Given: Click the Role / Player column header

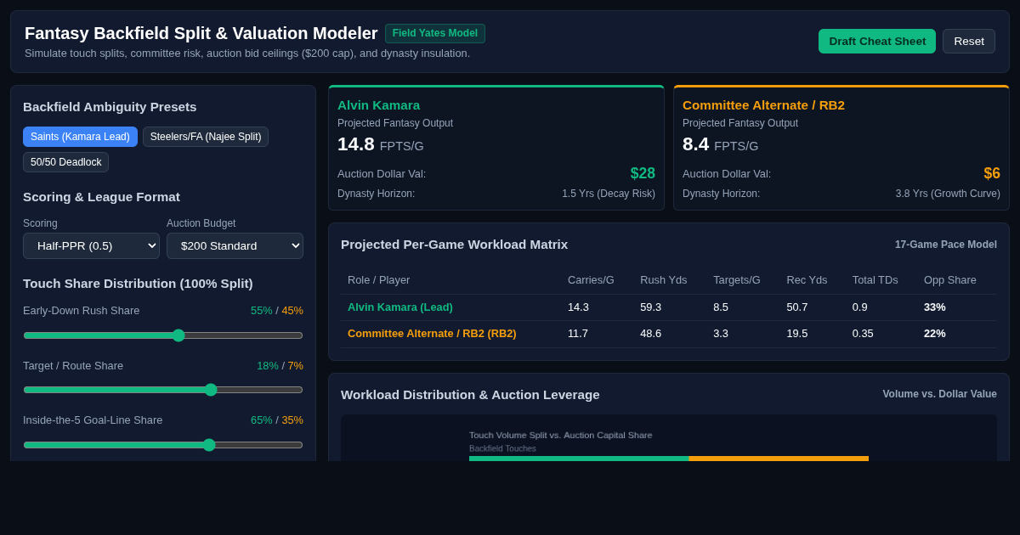Looking at the screenshot, I should (x=378, y=280).
